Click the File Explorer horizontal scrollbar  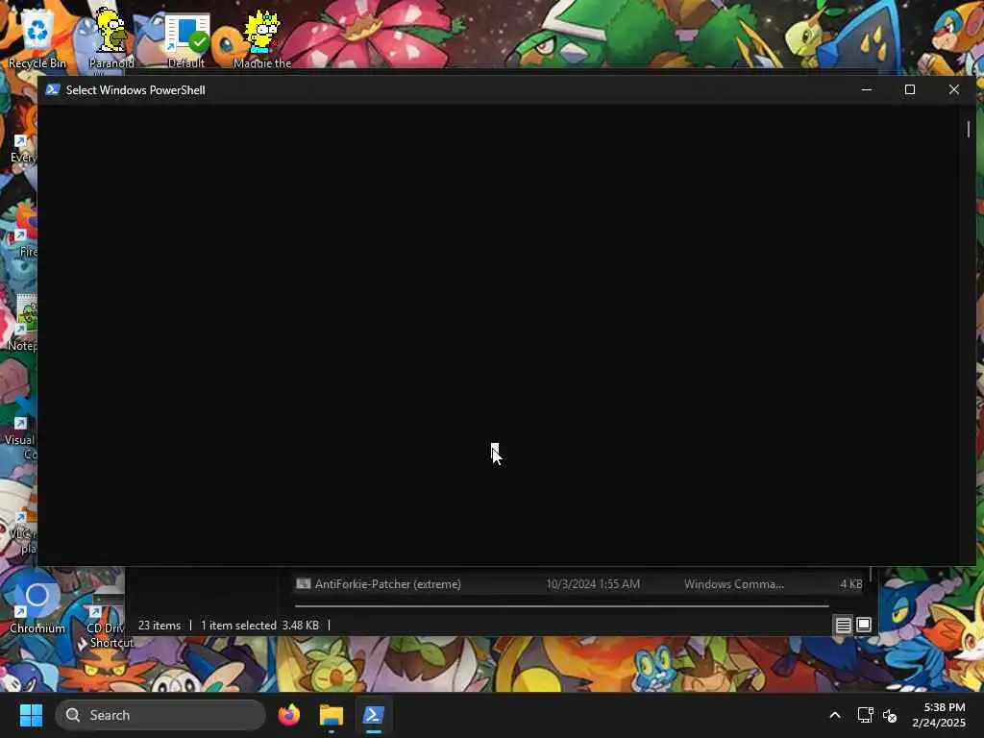(561, 606)
